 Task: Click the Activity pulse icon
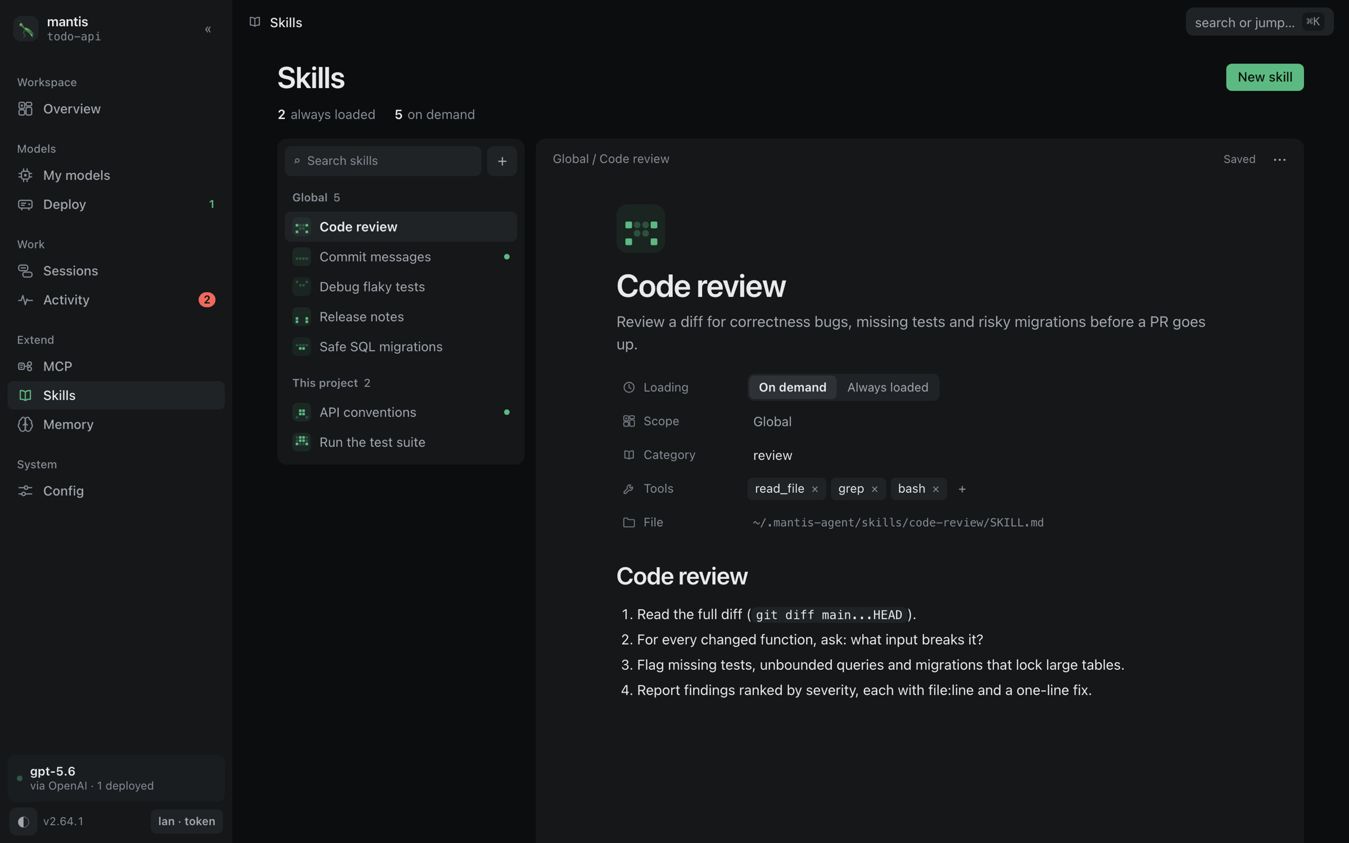coord(25,300)
